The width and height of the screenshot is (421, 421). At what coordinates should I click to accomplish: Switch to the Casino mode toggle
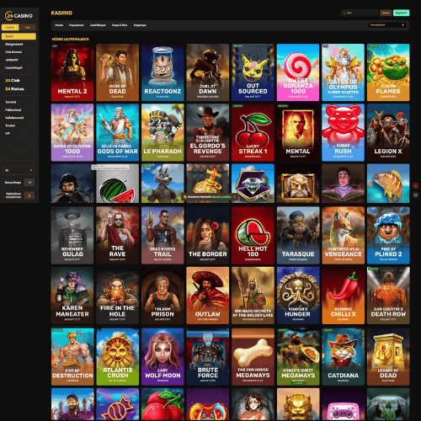pos(10,27)
